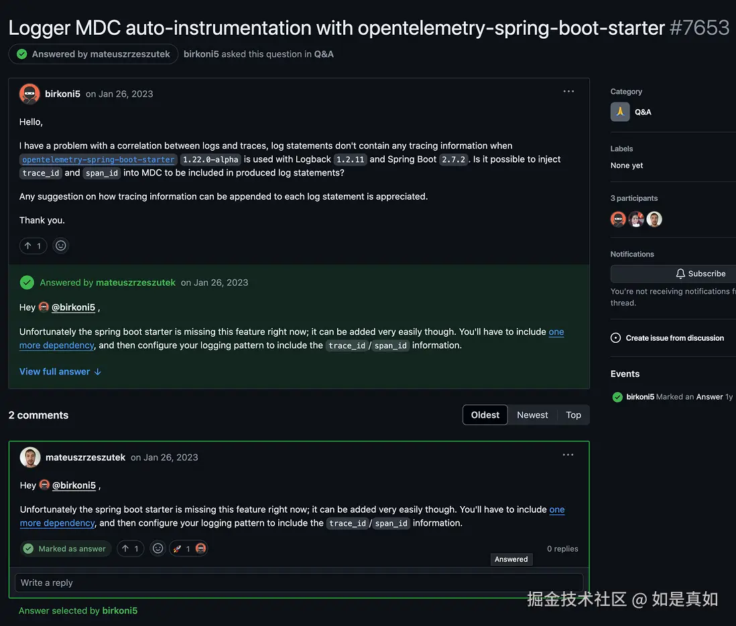This screenshot has height=626, width=736.
Task: Click birkoni5's avatar in question header
Action: click(x=29, y=94)
